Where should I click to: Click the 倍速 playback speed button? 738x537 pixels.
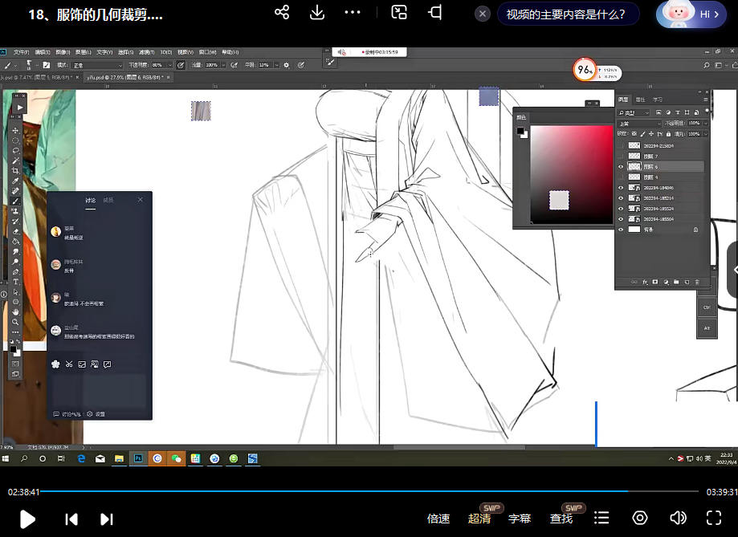click(x=438, y=519)
